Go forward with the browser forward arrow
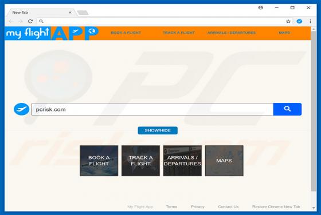This screenshot has width=321, height=215. 21,21
